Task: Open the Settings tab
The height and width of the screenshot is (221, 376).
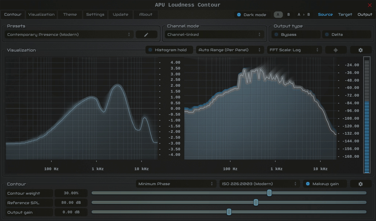Action: 95,15
